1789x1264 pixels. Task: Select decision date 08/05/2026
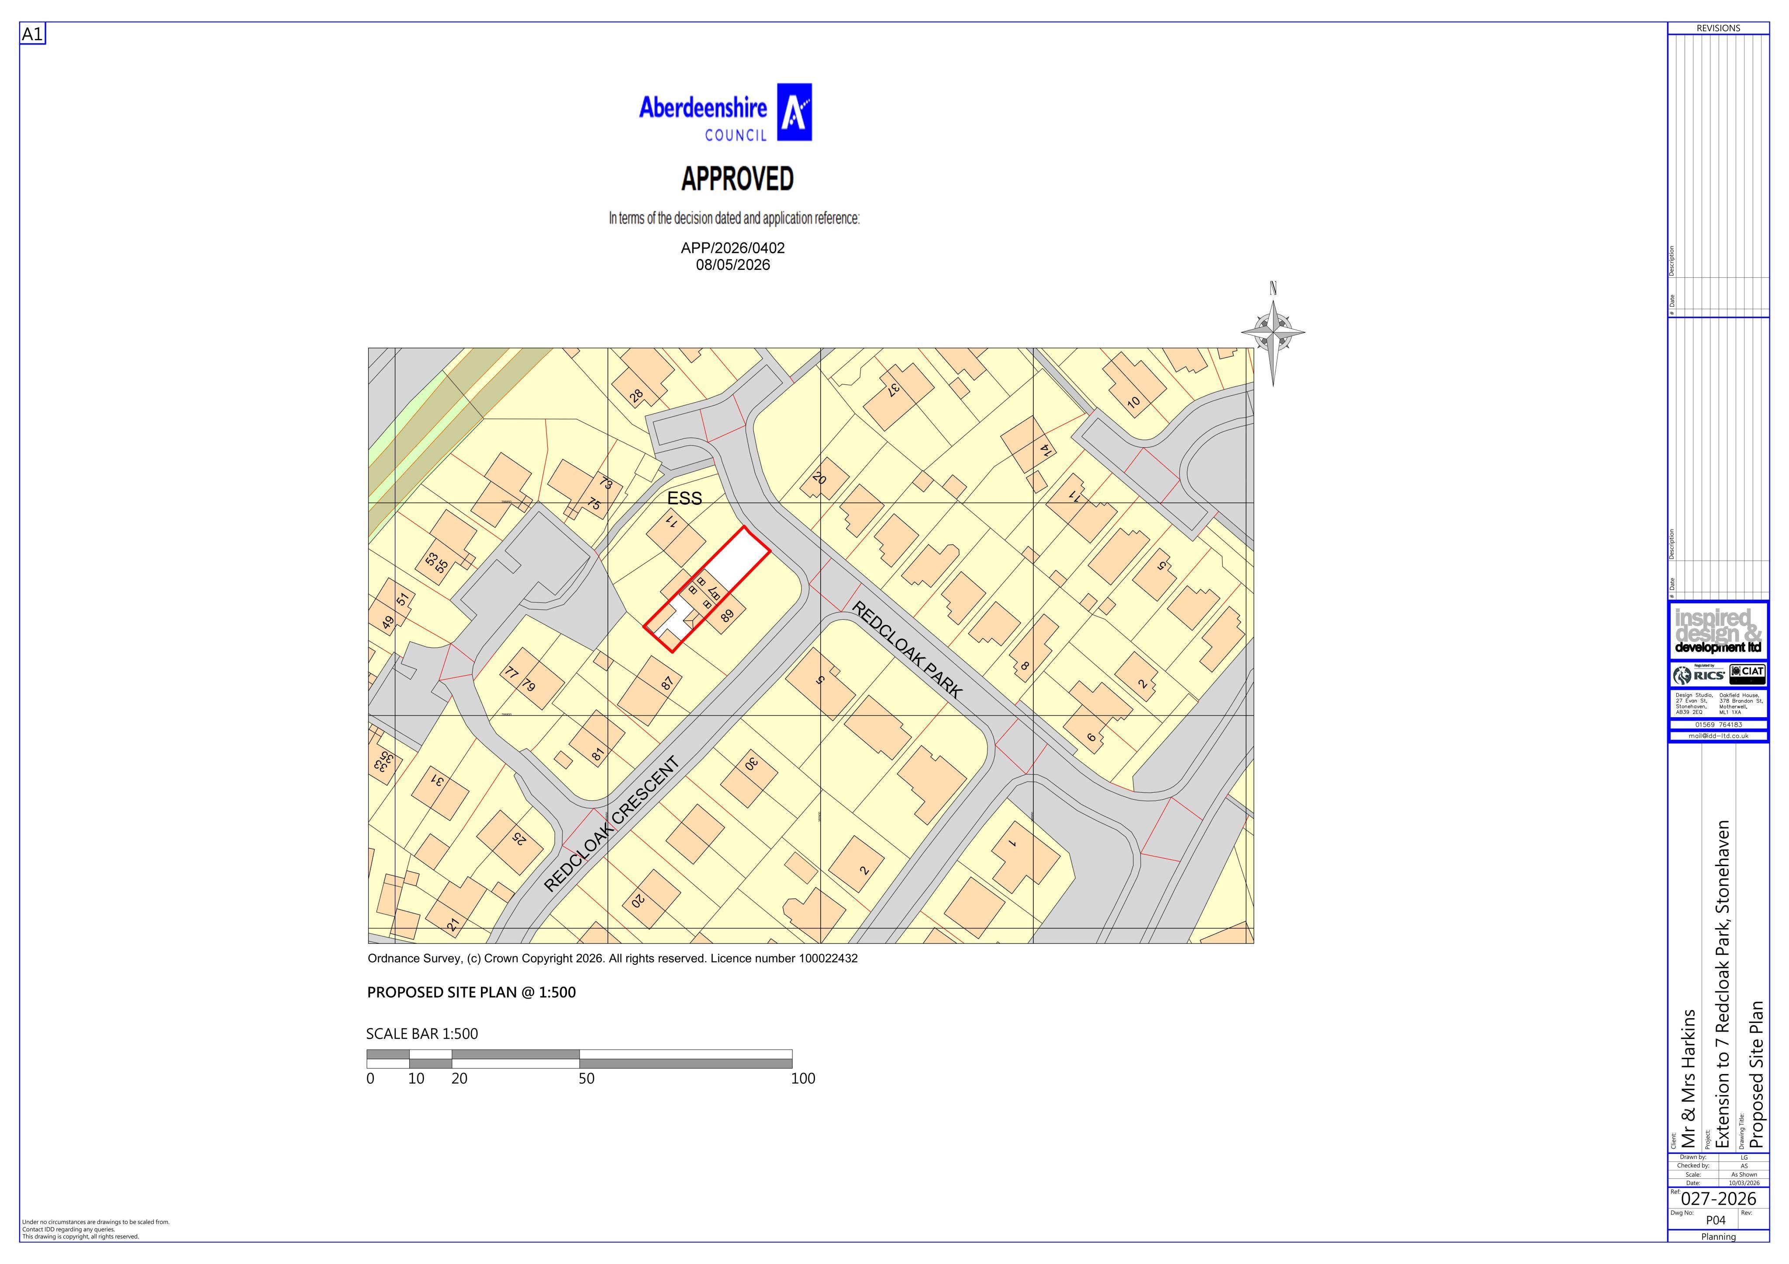pyautogui.click(x=732, y=265)
